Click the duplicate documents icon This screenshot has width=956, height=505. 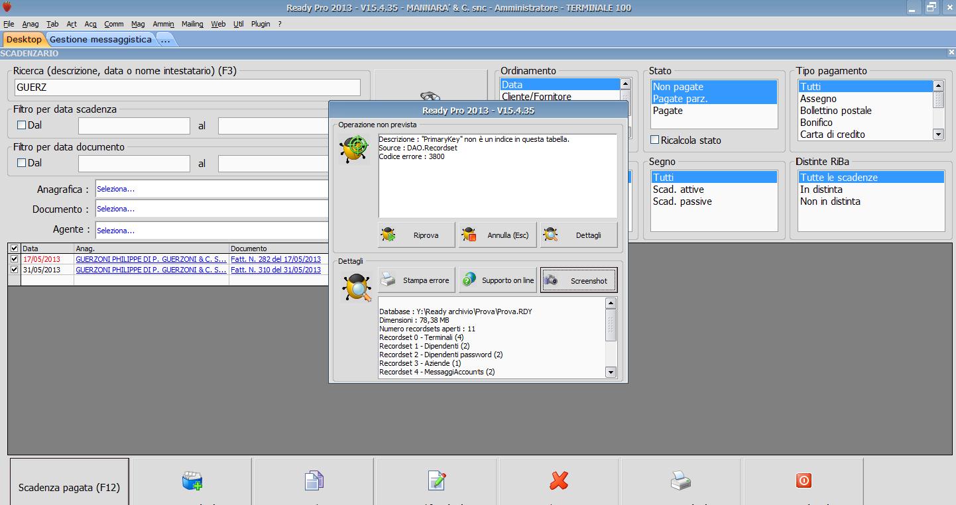coord(314,480)
